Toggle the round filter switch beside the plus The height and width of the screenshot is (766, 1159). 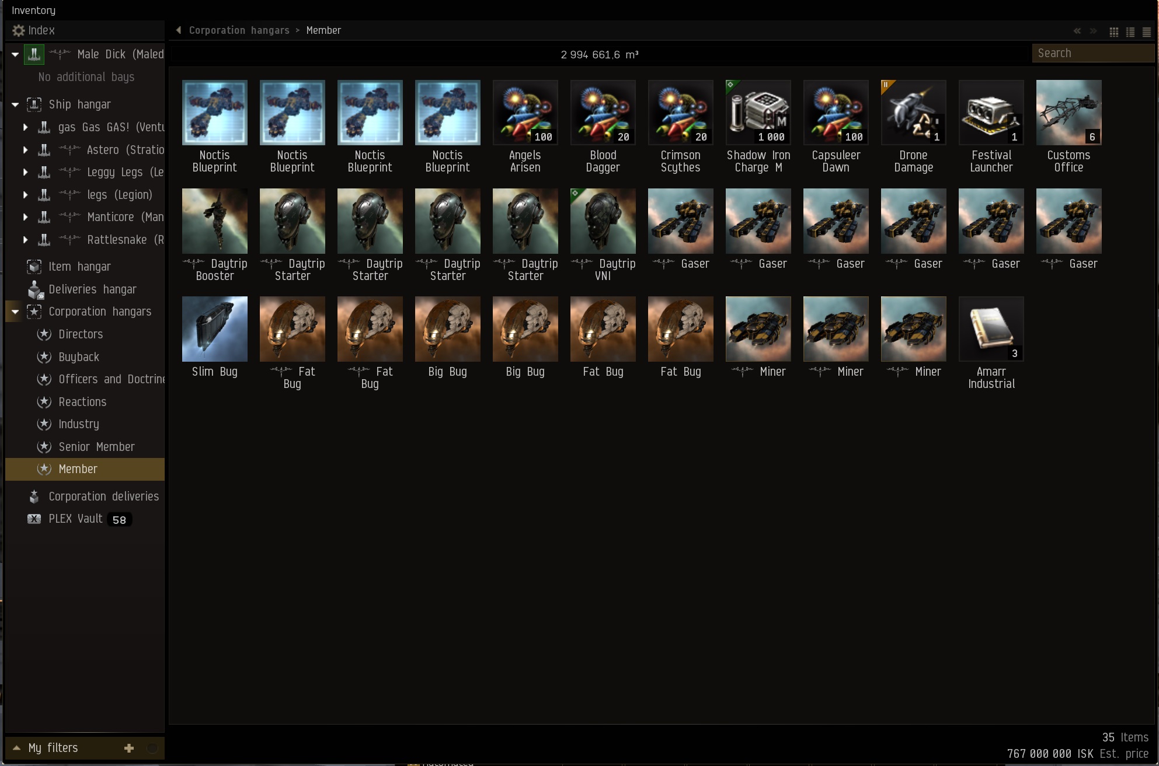pos(152,748)
